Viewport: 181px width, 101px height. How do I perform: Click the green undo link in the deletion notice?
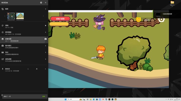click(x=44, y=97)
